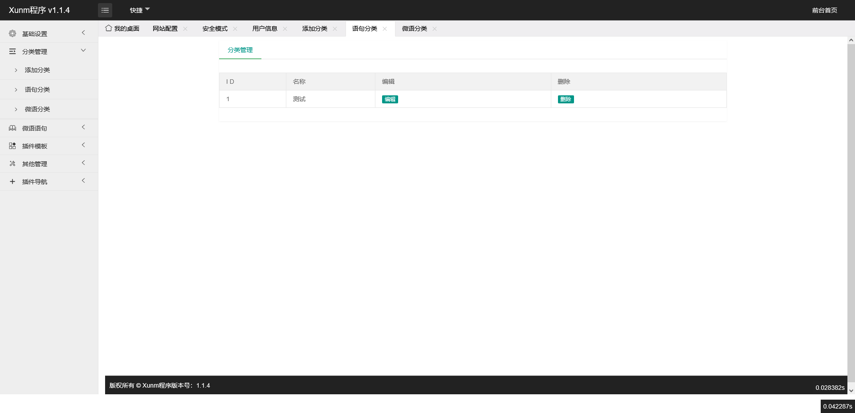This screenshot has height=413, width=855.
Task: Click the green 编辑 button for 测试
Action: click(x=390, y=99)
